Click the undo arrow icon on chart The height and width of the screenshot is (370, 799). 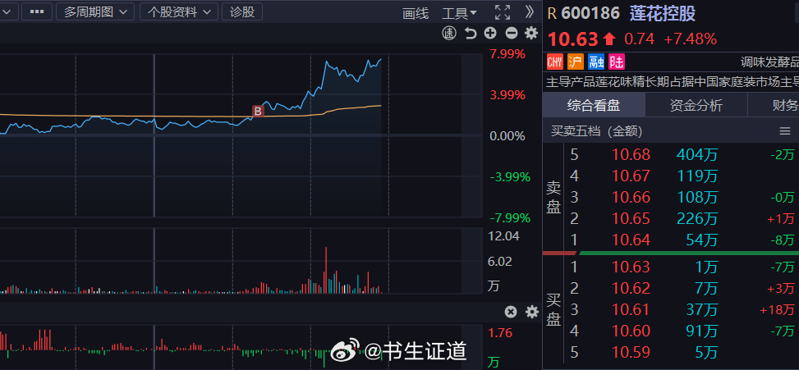tap(470, 34)
